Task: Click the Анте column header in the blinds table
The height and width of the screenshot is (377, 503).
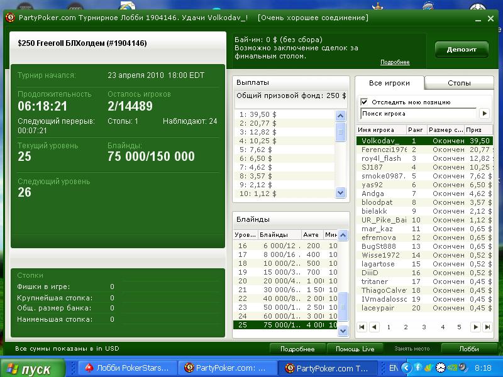Action: [311, 234]
